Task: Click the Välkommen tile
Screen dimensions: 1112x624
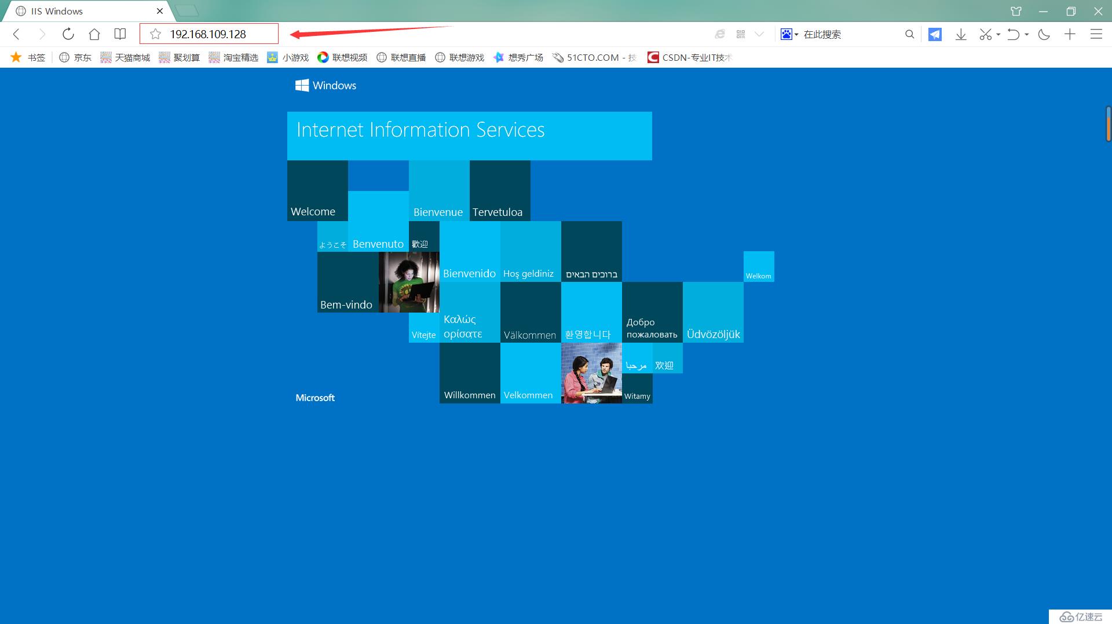Action: point(531,312)
